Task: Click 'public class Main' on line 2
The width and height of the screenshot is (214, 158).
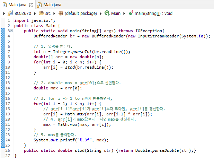Action: coord(35,26)
